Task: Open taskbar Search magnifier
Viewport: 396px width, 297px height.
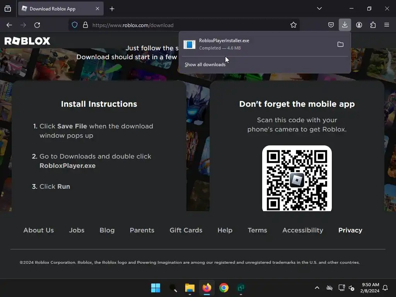Action: coord(173,288)
